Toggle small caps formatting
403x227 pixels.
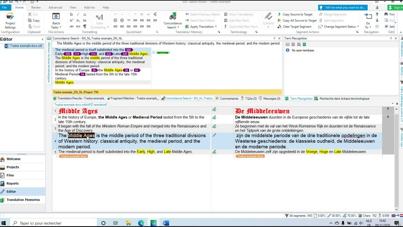[x=85, y=20]
